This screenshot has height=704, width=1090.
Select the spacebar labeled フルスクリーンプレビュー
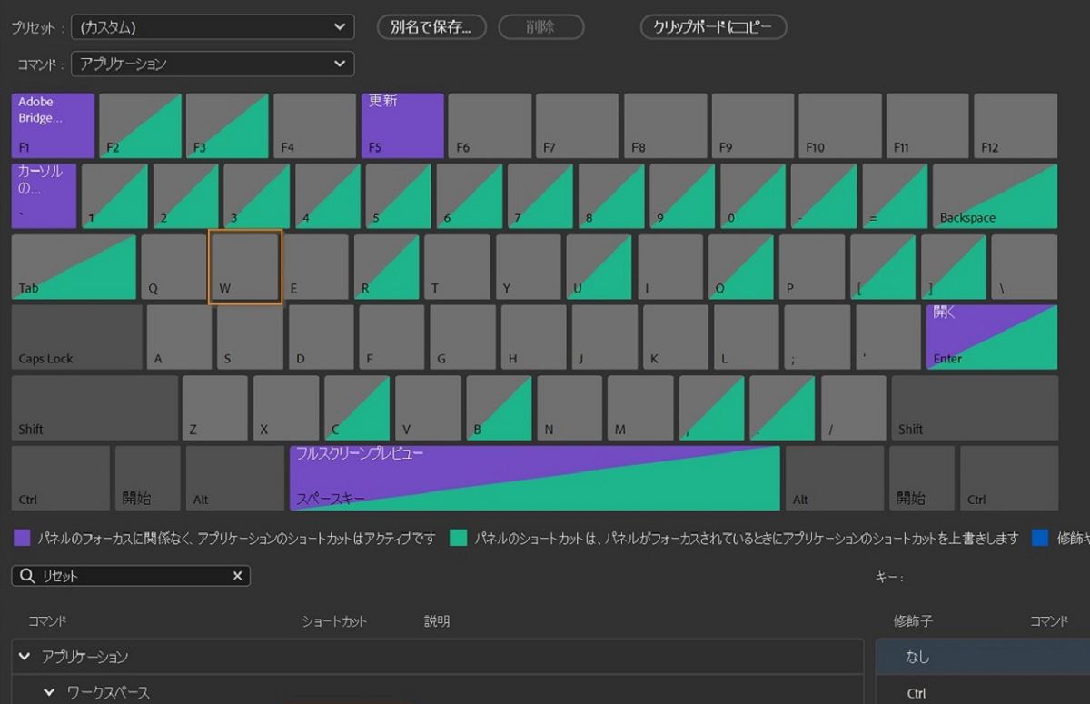534,478
